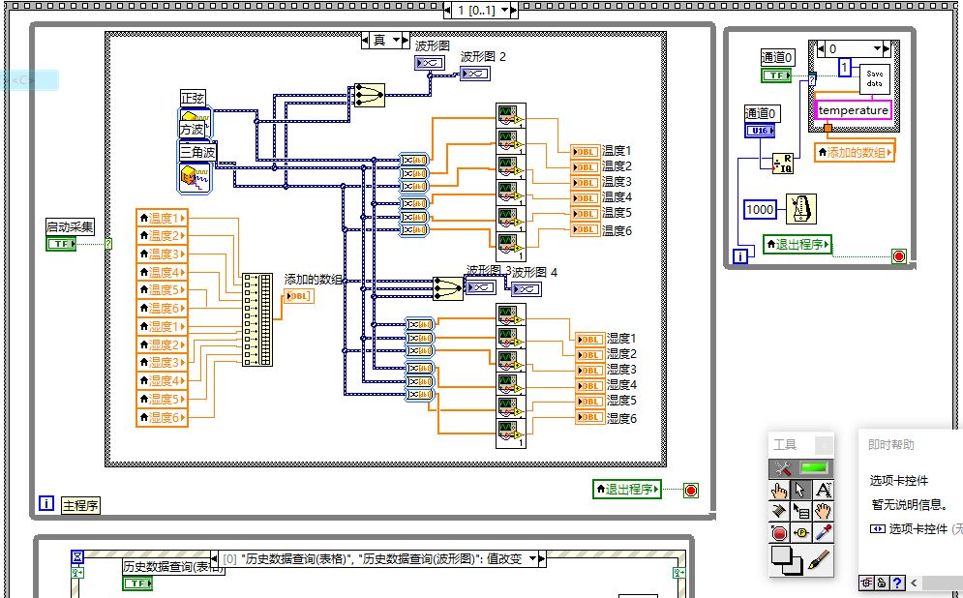This screenshot has width=963, height=598.
Task: Select the Operate Value hand tool
Action: tap(779, 490)
